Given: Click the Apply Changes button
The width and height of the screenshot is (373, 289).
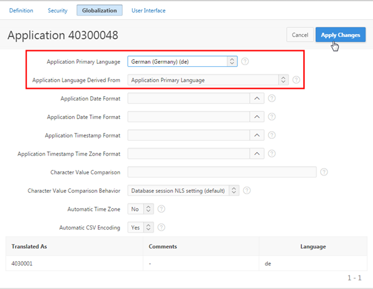Looking at the screenshot, I should [x=340, y=35].
